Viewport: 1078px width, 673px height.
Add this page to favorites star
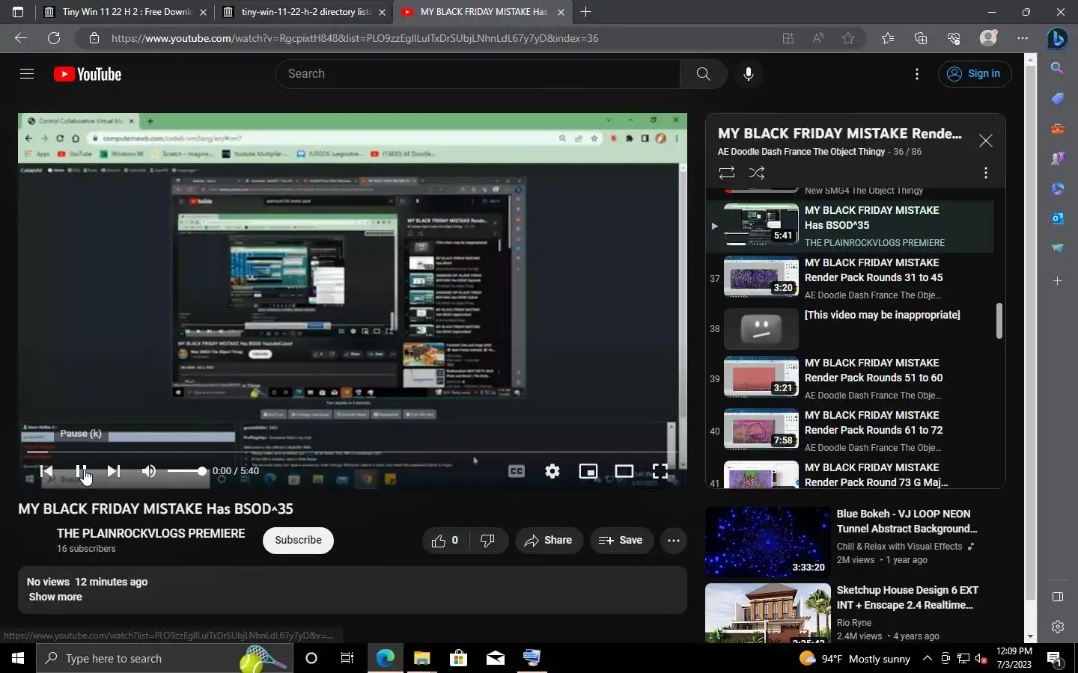point(848,38)
